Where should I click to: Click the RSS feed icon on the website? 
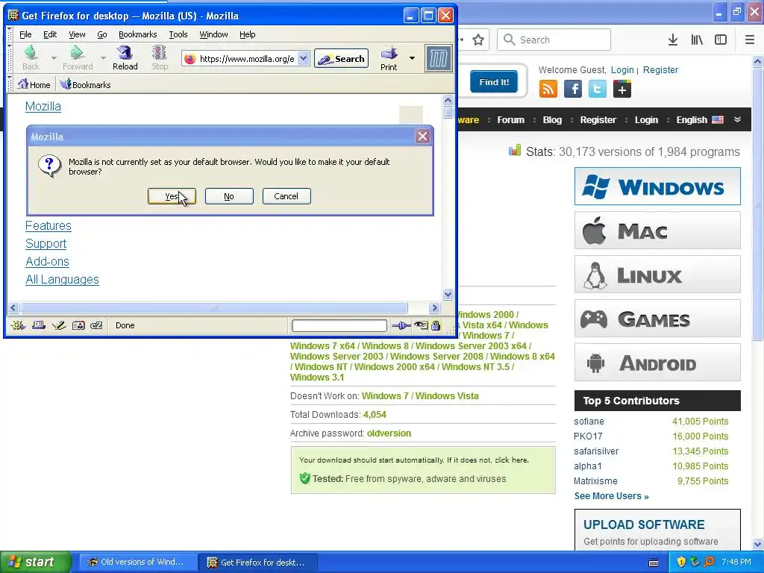click(x=548, y=90)
